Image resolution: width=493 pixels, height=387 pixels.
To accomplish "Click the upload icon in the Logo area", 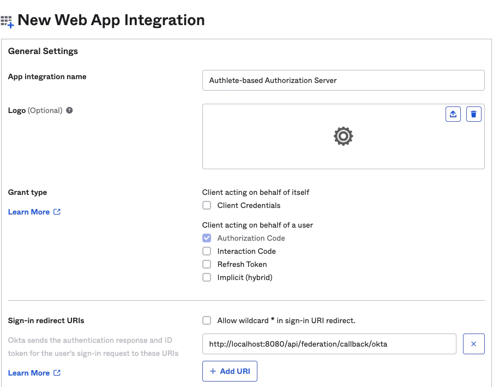I will tap(453, 114).
